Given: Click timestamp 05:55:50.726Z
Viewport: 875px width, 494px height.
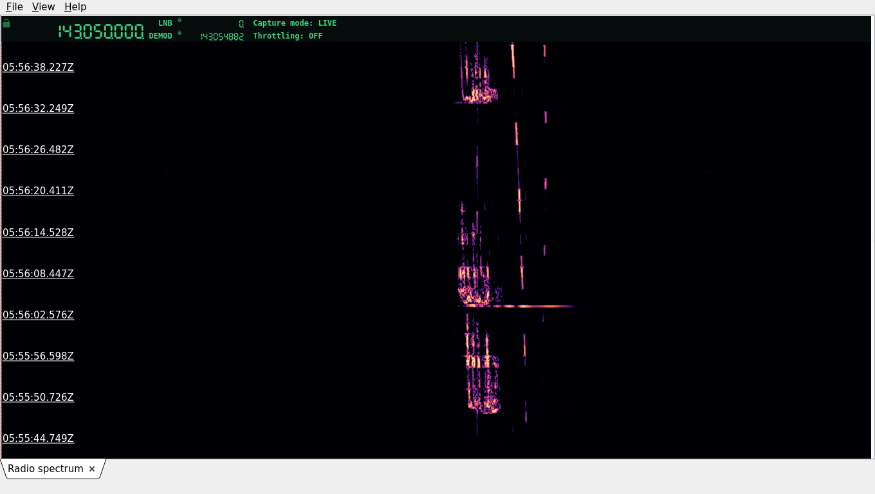Looking at the screenshot, I should tap(38, 397).
